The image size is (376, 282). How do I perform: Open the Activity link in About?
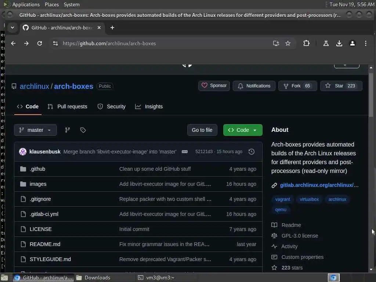(x=289, y=246)
